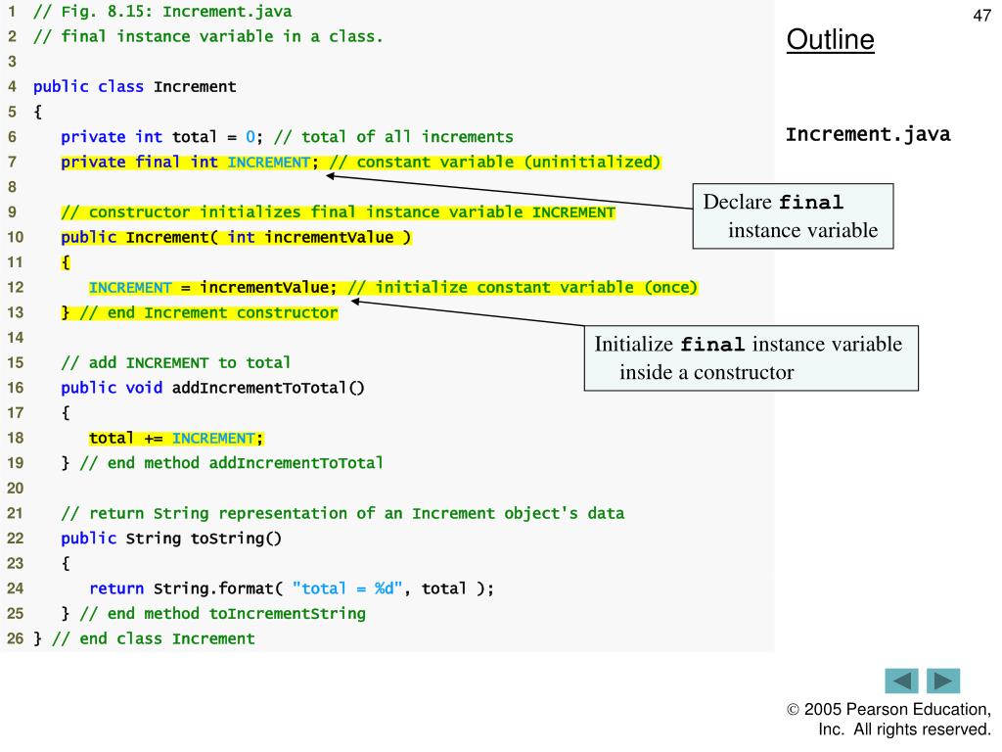This screenshot has width=1002, height=752.
Task: Click '// end Increment constructor' comment
Action: click(x=209, y=312)
